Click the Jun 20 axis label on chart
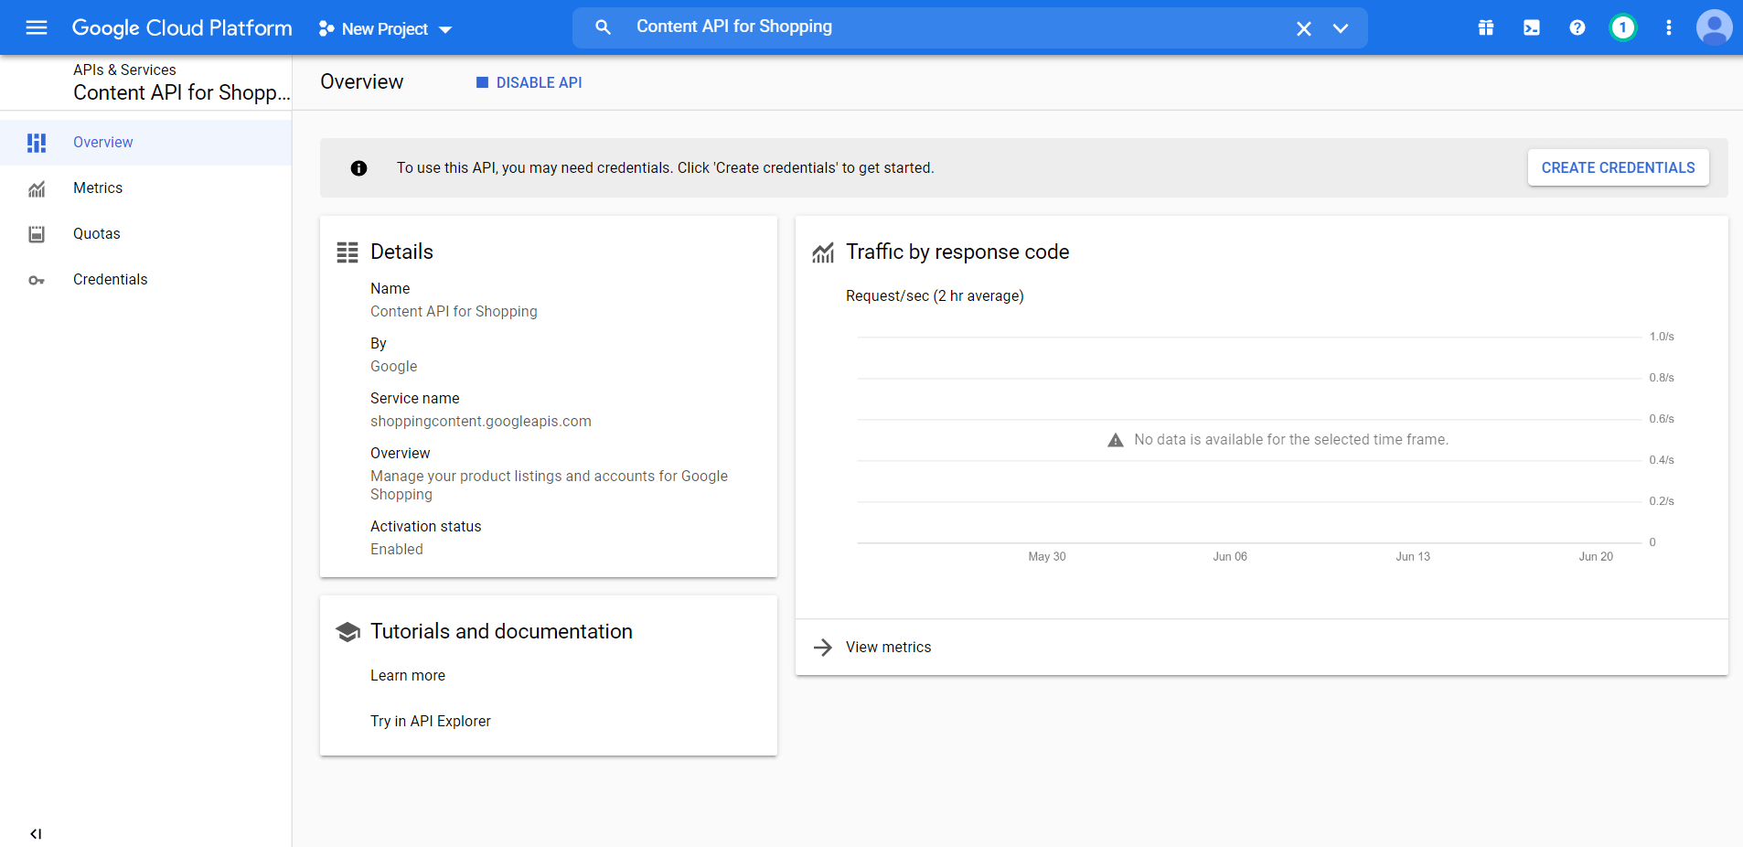 [1596, 556]
